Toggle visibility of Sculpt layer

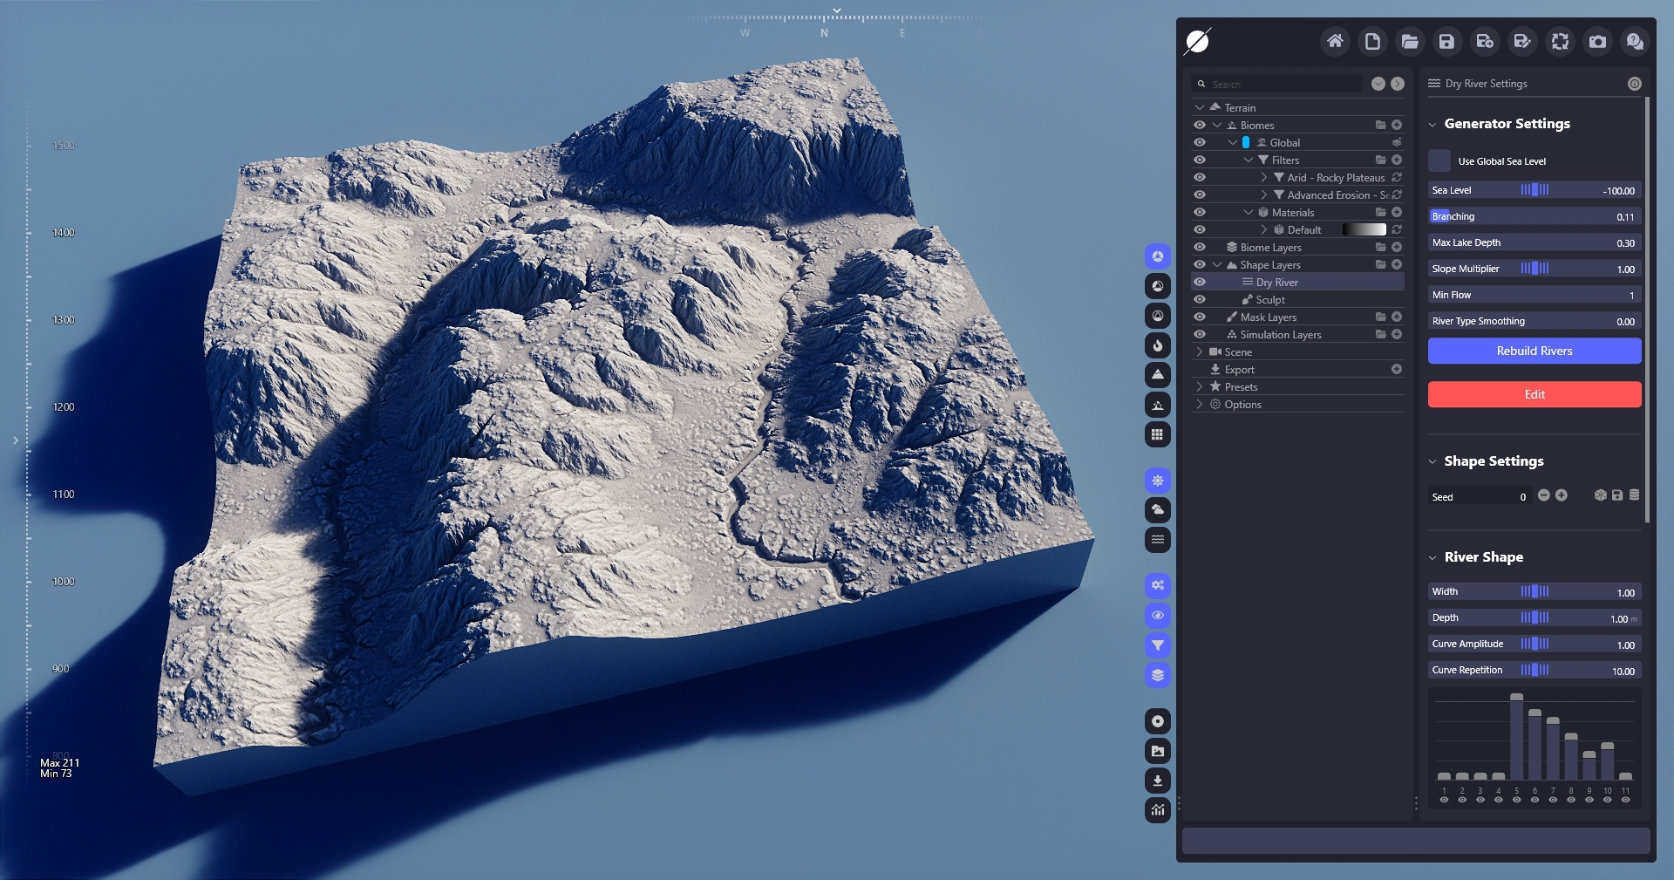click(x=1200, y=300)
